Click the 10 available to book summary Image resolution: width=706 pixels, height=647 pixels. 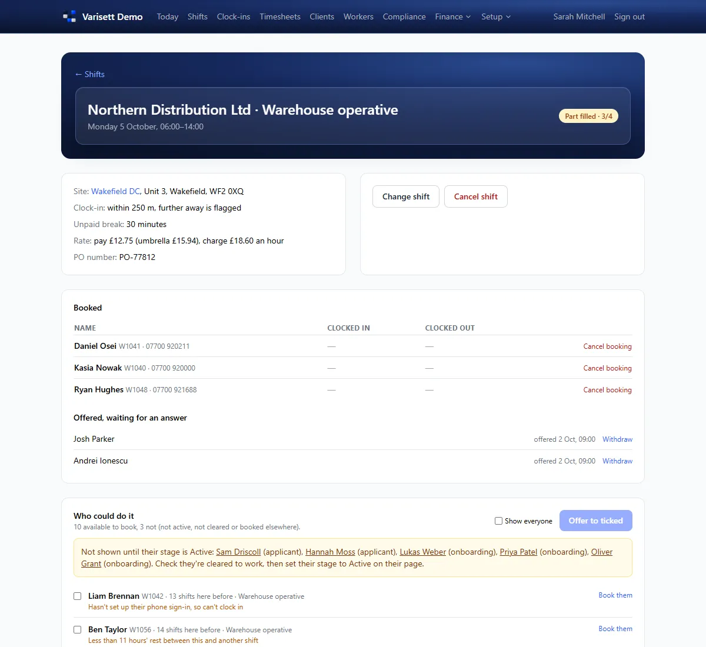187,527
